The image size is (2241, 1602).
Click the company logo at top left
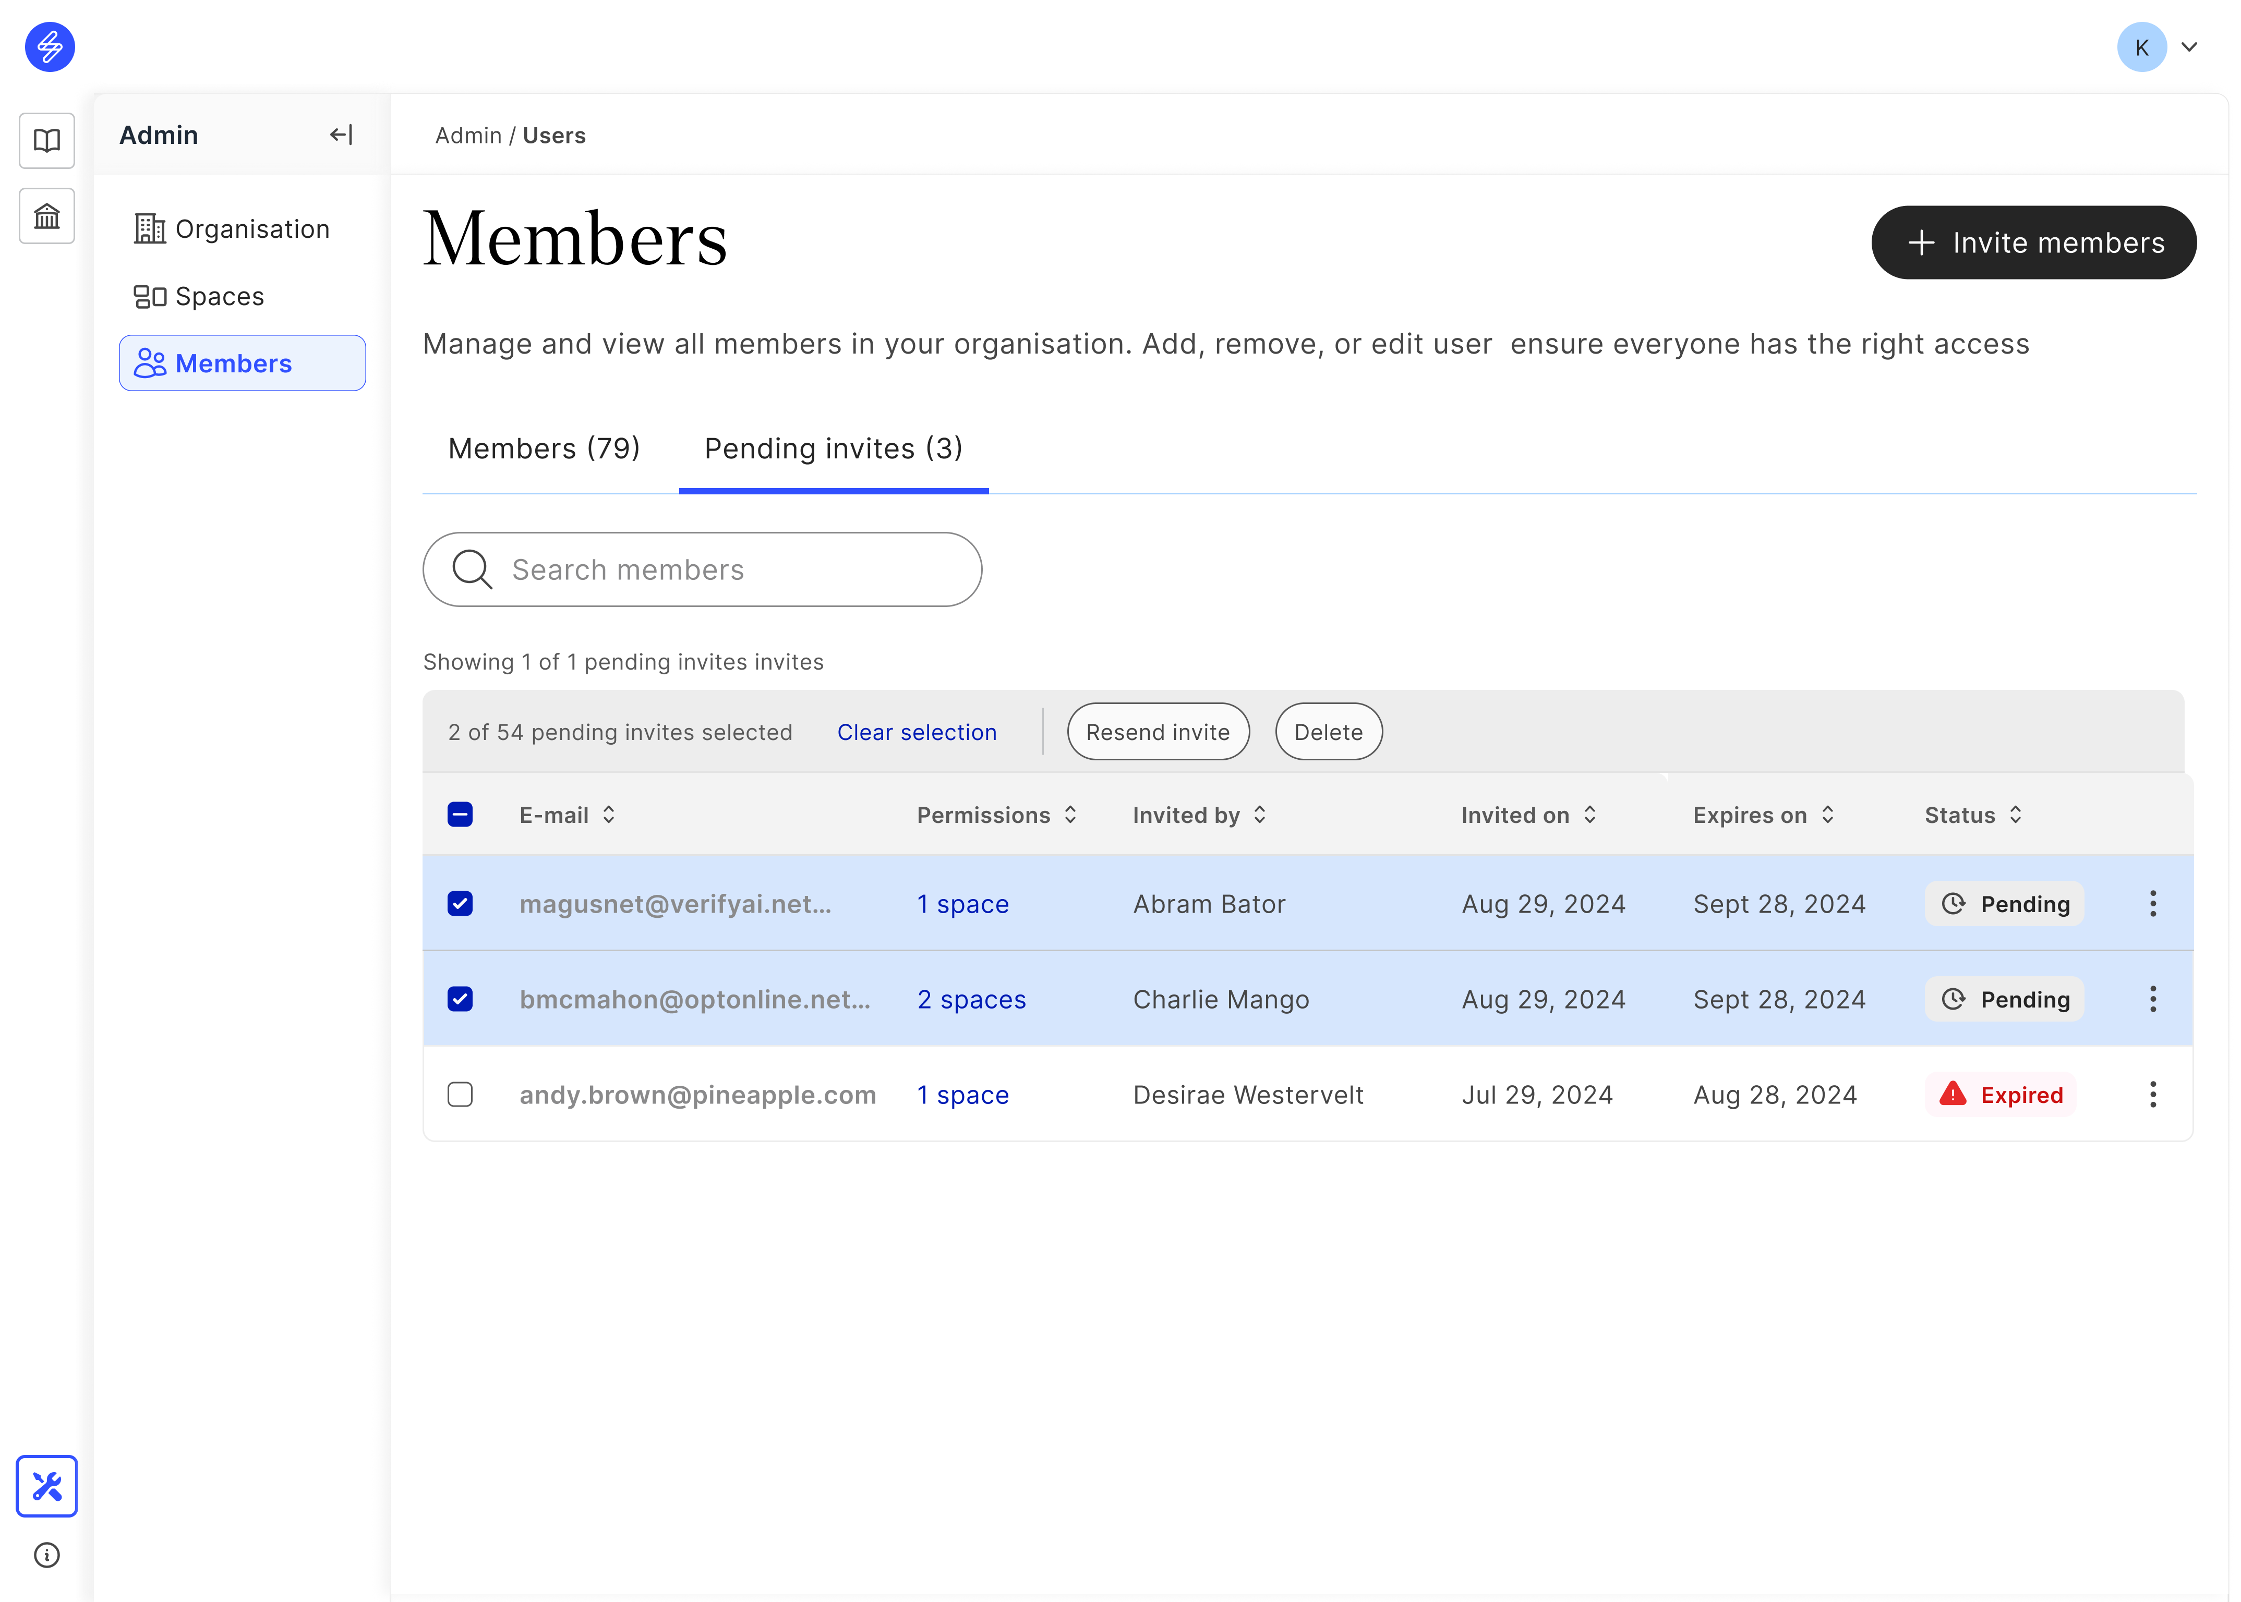tap(49, 46)
